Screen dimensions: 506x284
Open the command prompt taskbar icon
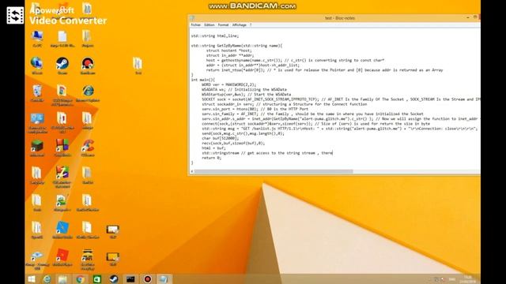point(130,278)
